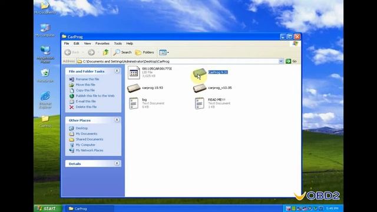The width and height of the screenshot is (377, 212).
Task: Click the Windows flag logo in the toolbar
Action: (295, 44)
